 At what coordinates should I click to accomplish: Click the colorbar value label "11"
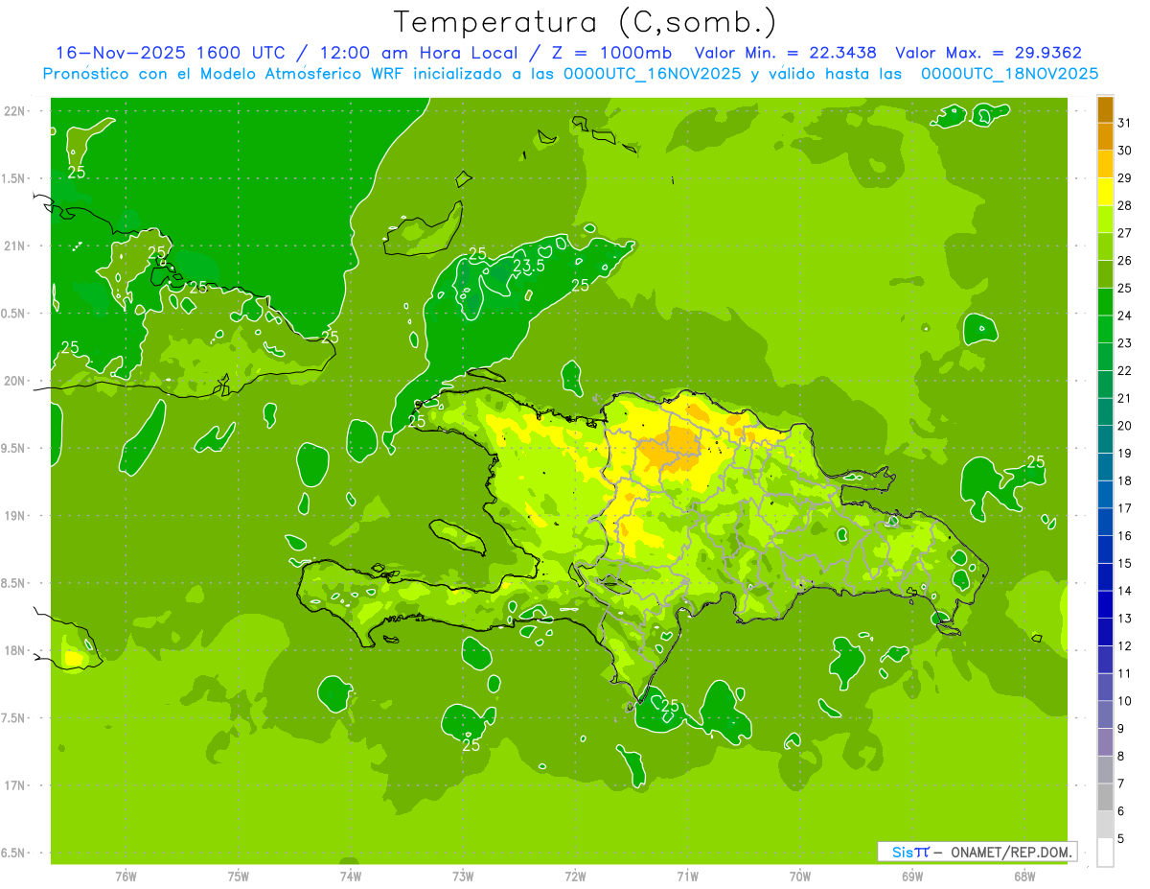(x=1124, y=673)
